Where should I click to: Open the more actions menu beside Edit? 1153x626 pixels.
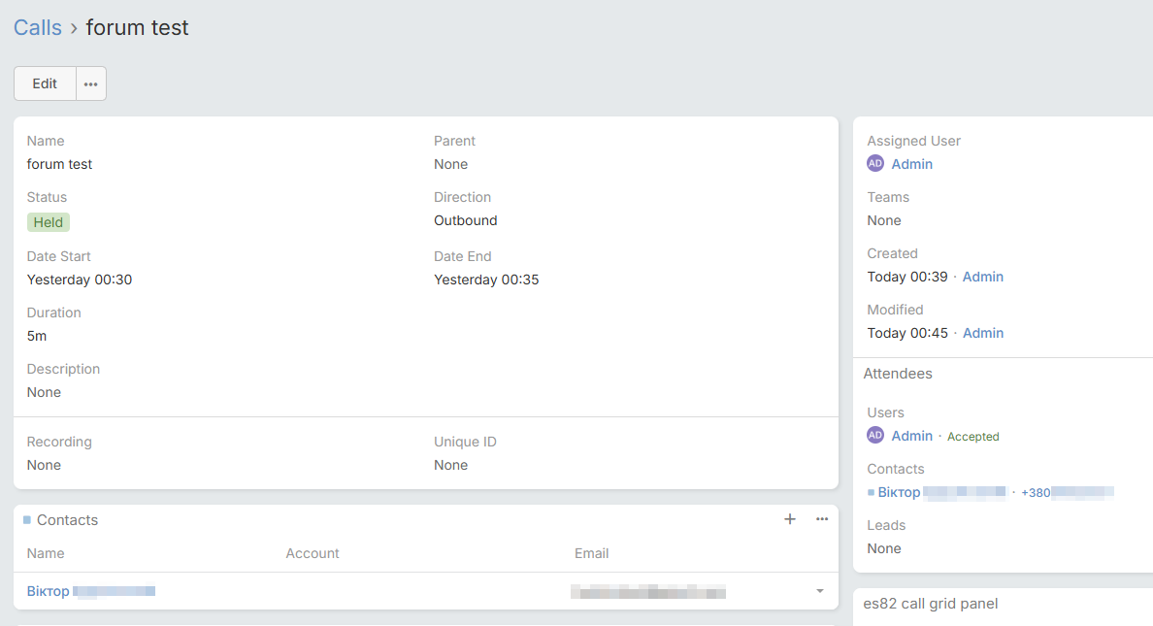(90, 83)
